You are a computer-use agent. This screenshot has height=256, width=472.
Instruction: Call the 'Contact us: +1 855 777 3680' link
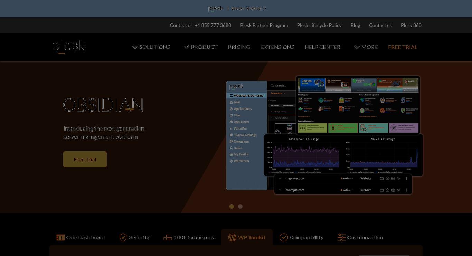pos(200,25)
